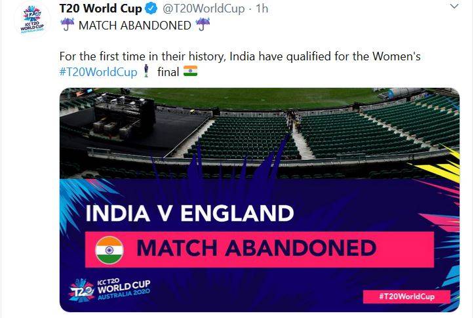Click the umbrella emoji before MATCH ABANDONED
Screen dimensions: 474x318
pos(68,26)
